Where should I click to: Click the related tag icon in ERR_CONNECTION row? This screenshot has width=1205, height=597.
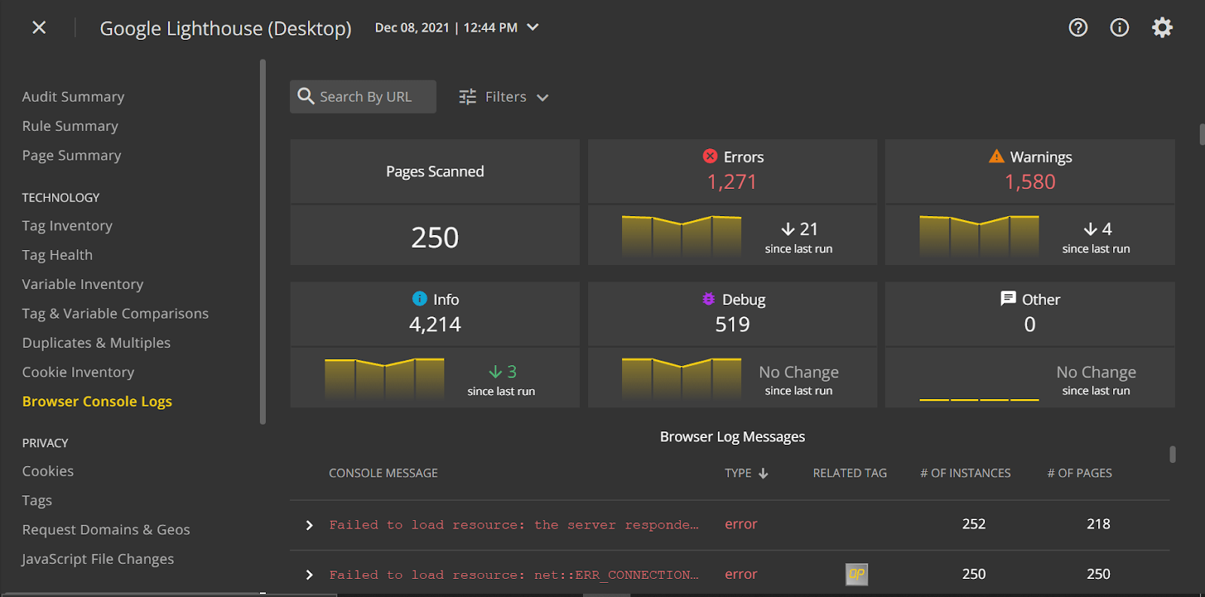[x=857, y=574]
